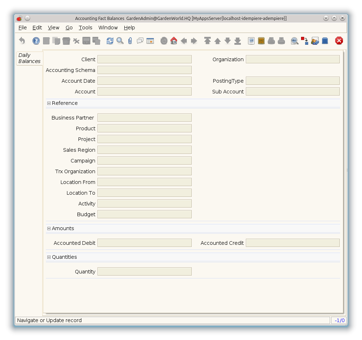Viewport: 362px width, 340px height.
Task: Go to the first record arrow icon
Action: (x=208, y=41)
